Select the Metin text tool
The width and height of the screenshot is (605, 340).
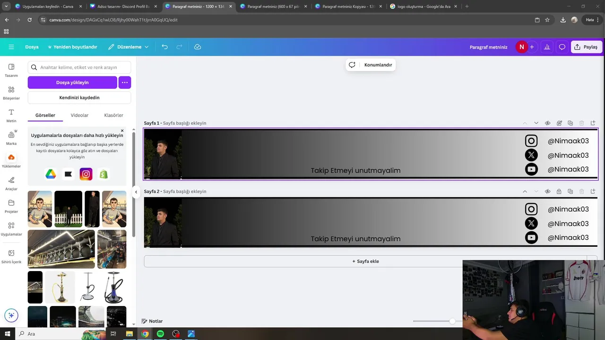point(11,115)
